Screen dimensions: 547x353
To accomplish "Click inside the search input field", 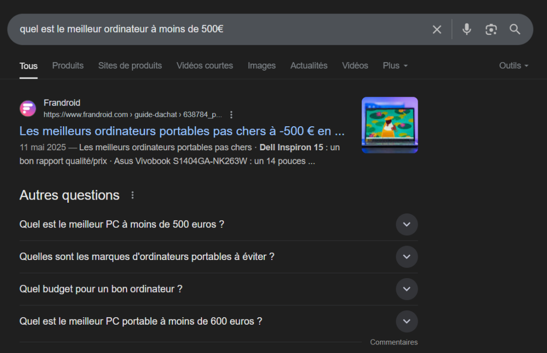I will tap(214, 29).
